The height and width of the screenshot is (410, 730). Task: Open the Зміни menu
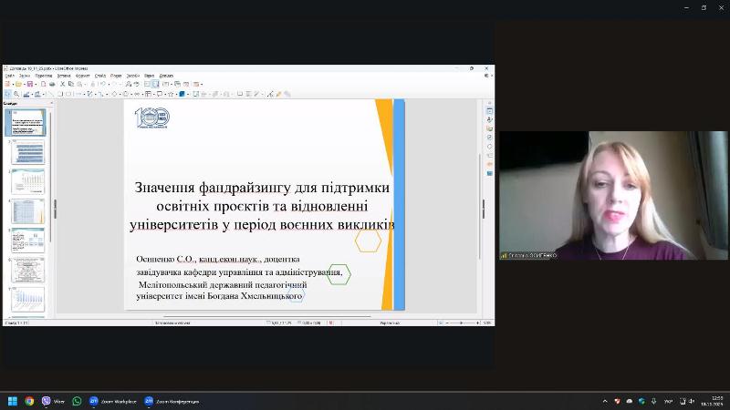pos(25,76)
